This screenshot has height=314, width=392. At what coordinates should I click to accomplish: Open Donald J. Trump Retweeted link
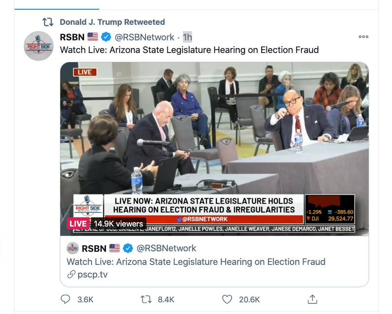(x=112, y=22)
